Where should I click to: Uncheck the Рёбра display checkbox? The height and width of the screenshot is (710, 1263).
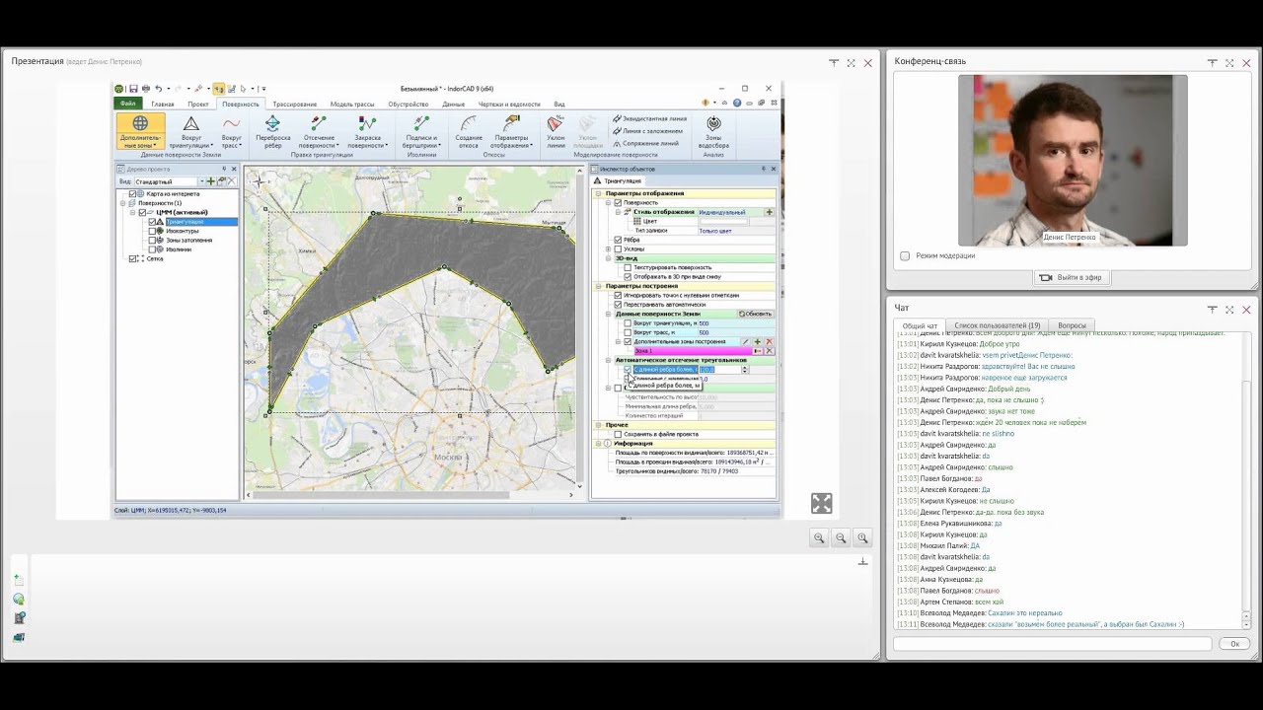[x=618, y=240]
